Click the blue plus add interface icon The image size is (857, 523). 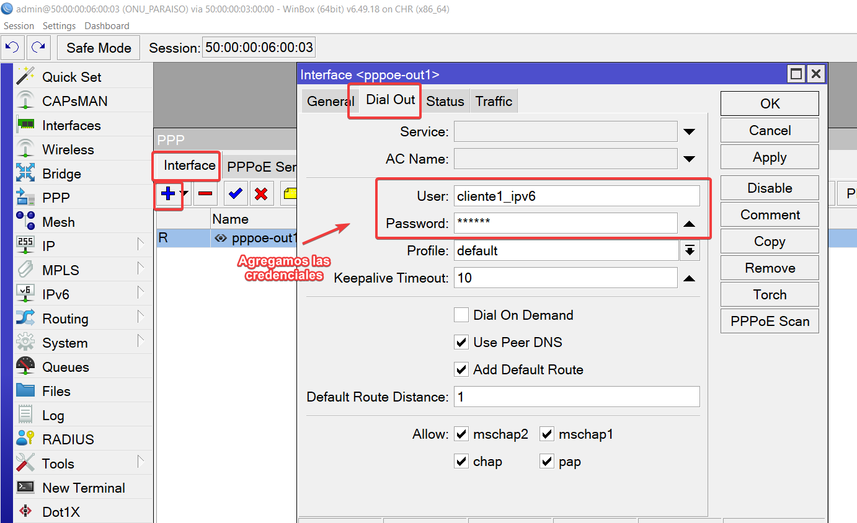click(167, 194)
